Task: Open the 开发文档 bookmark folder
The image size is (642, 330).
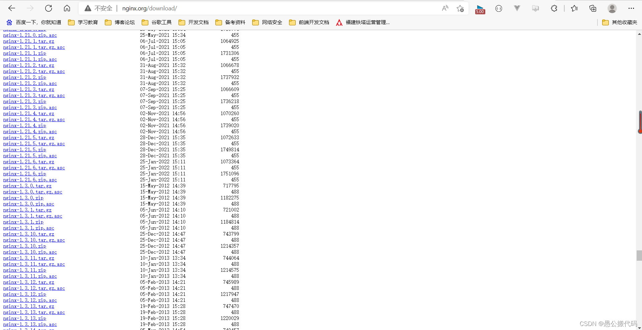Action: point(194,22)
